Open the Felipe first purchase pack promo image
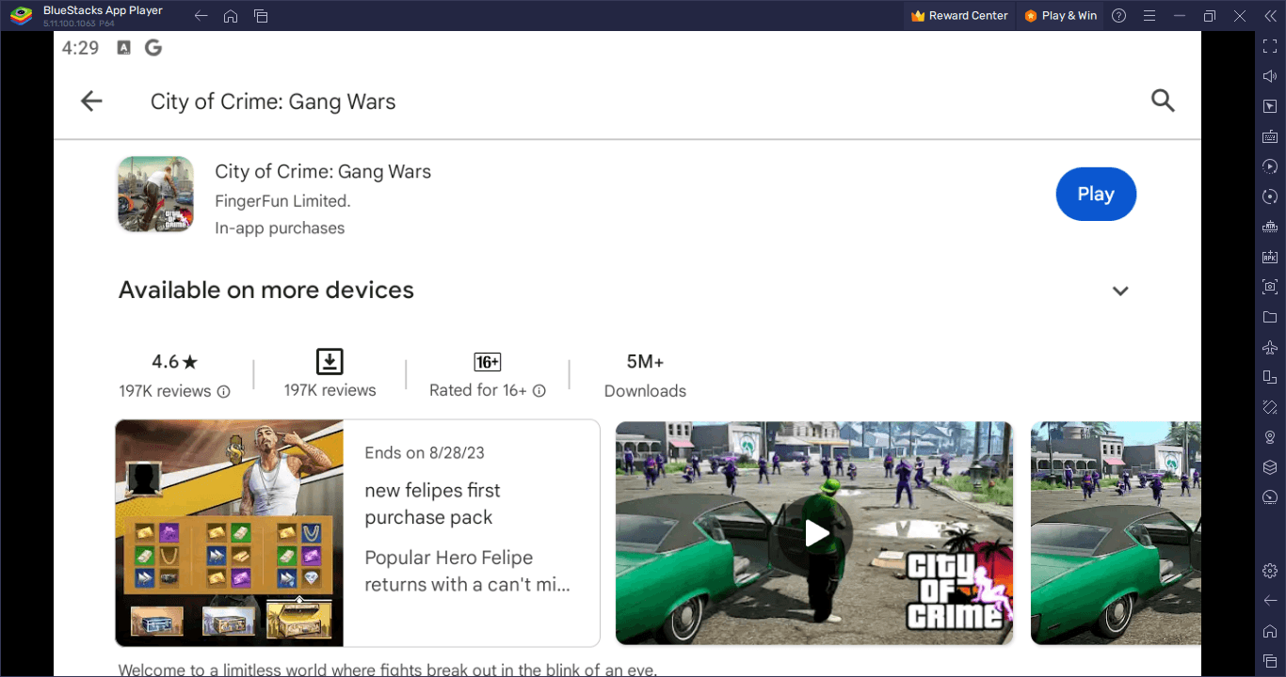Screen dimensions: 1286x677 pyautogui.click(x=230, y=533)
